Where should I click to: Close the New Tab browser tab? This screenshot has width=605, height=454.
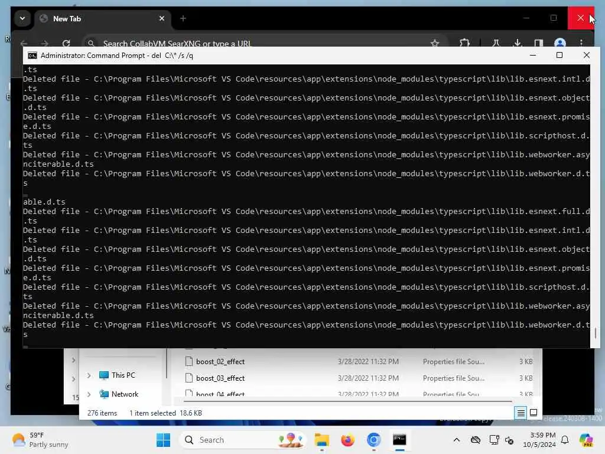[x=162, y=18]
